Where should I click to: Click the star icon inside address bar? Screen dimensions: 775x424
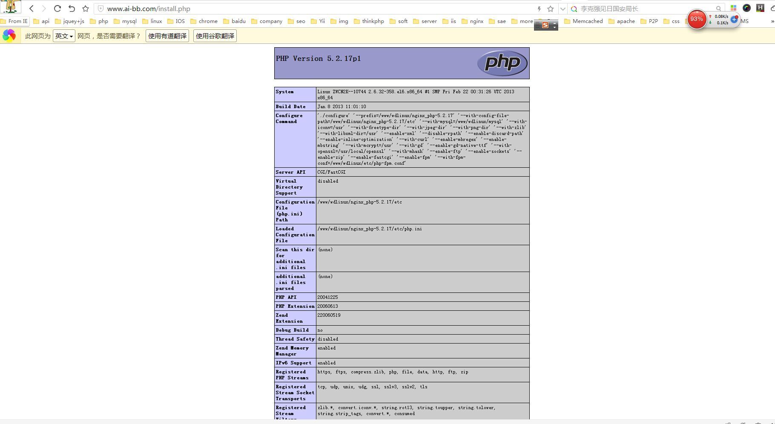tap(550, 9)
